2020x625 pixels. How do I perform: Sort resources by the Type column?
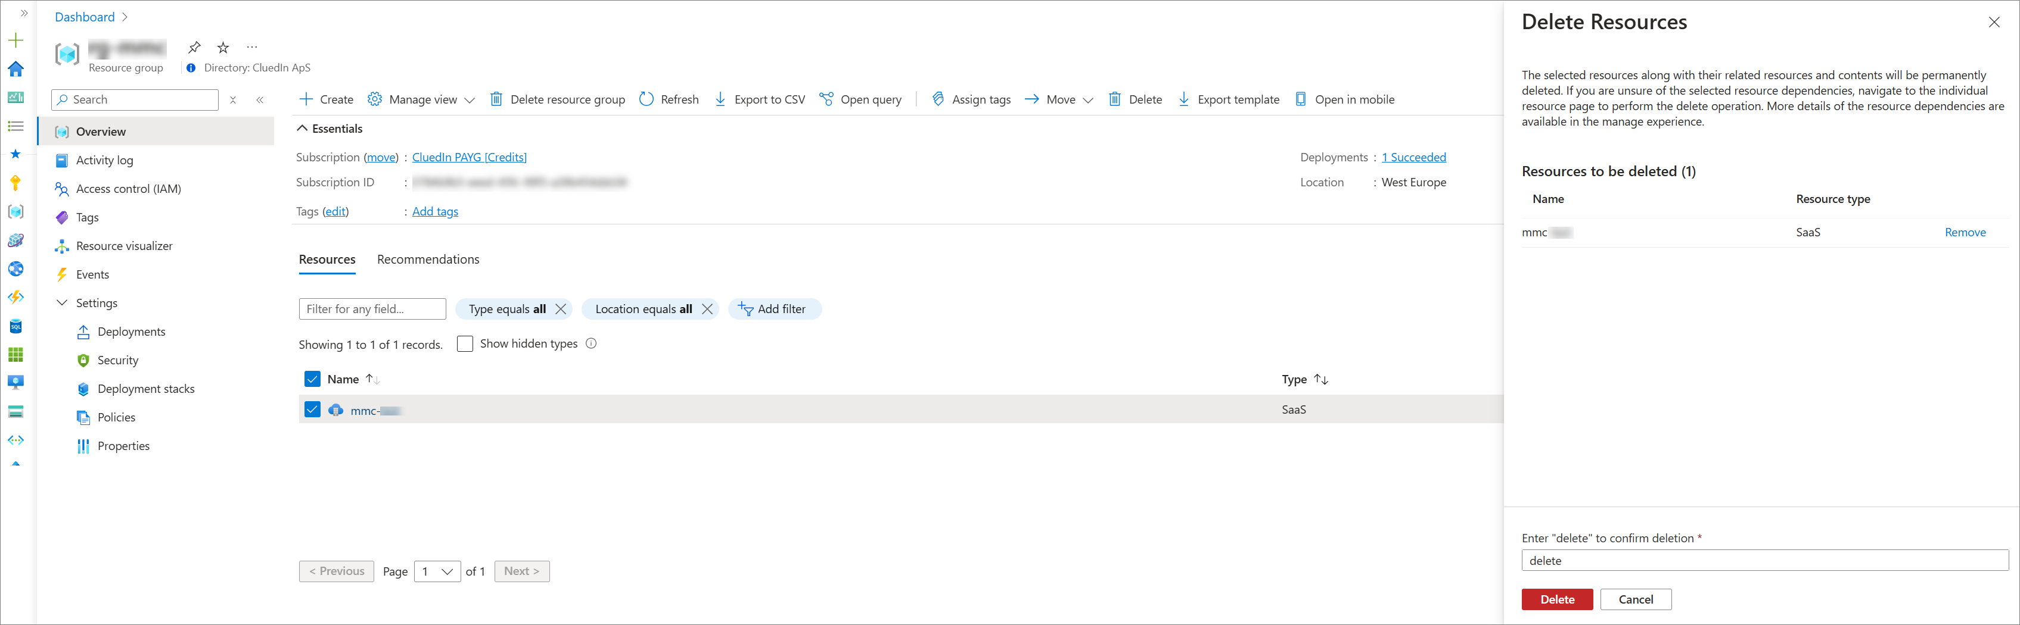click(x=1305, y=380)
